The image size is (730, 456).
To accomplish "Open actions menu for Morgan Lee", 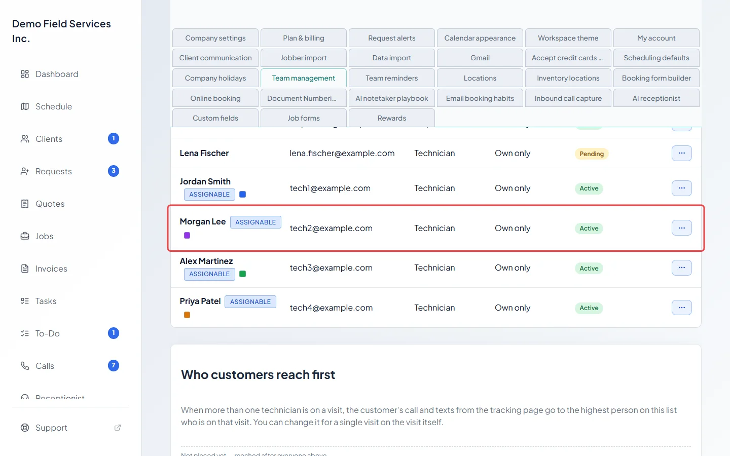I will point(681,228).
